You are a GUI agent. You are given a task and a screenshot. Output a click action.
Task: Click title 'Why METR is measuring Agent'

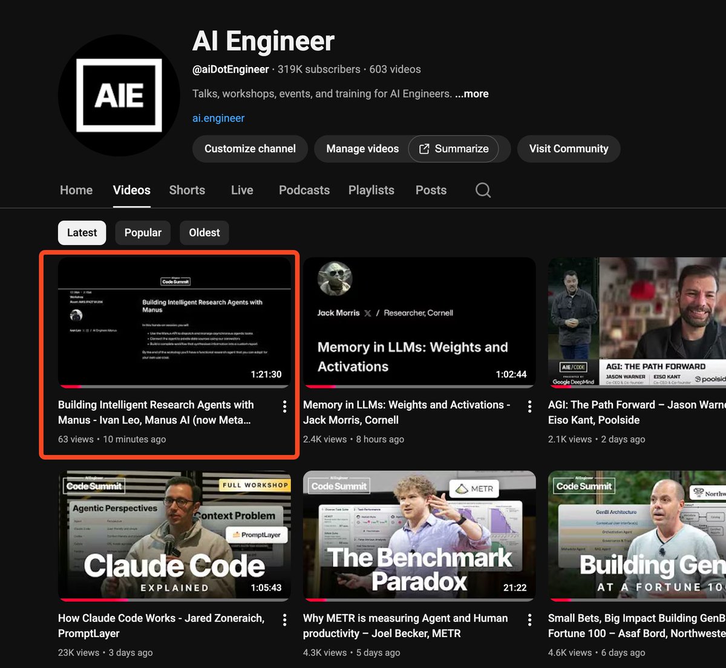(405, 626)
